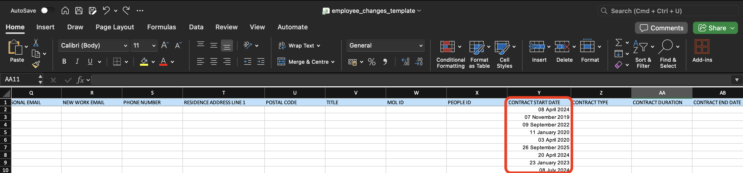Click the Find & Select button
This screenshot has width=743, height=173.
[x=668, y=54]
